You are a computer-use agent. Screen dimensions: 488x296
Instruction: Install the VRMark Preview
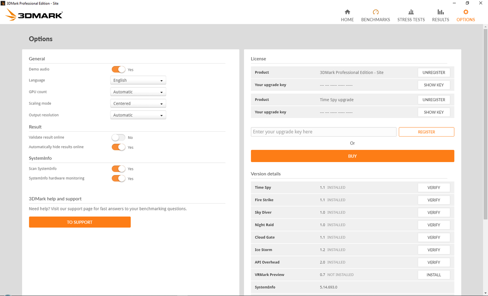click(434, 275)
